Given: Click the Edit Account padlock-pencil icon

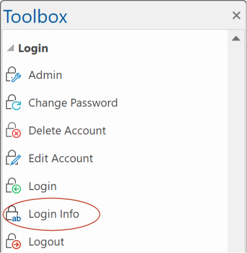Looking at the screenshot, I should pos(14,158).
